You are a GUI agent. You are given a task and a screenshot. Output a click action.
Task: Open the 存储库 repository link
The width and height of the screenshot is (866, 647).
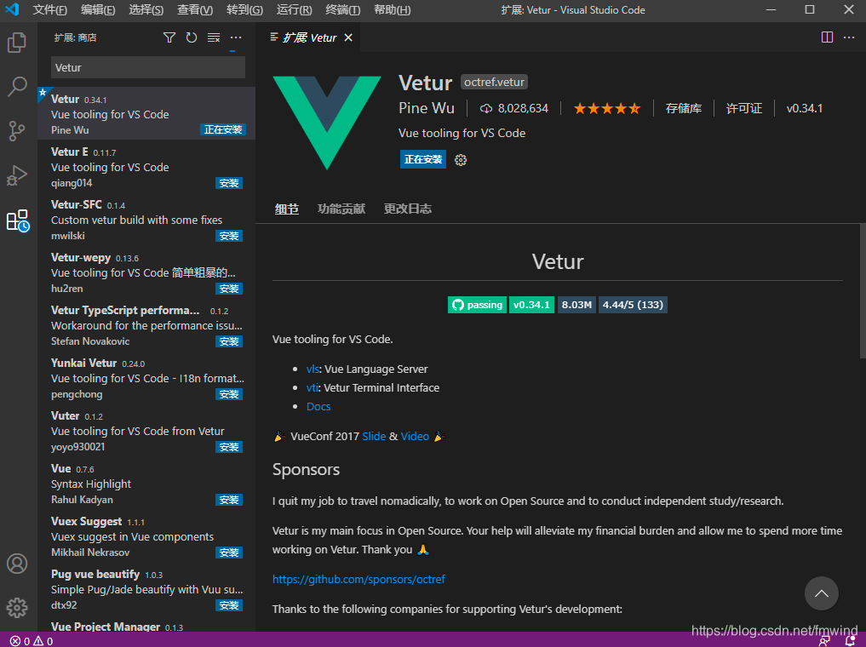683,109
